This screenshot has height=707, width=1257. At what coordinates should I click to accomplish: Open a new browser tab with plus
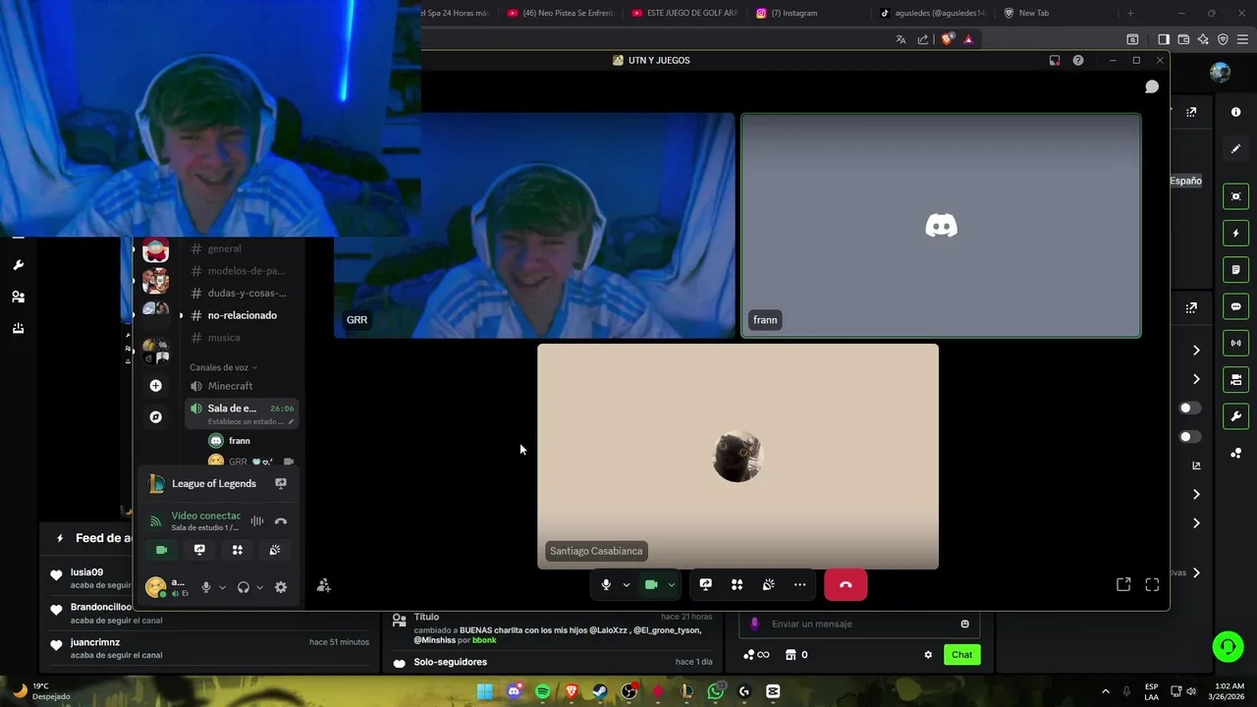(x=1130, y=13)
